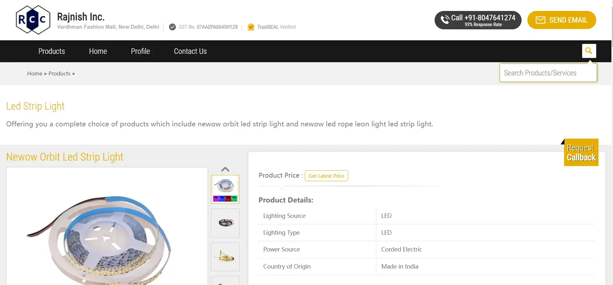Click the Lighting Source row label
Viewport: 613px width, 285px height.
point(284,216)
